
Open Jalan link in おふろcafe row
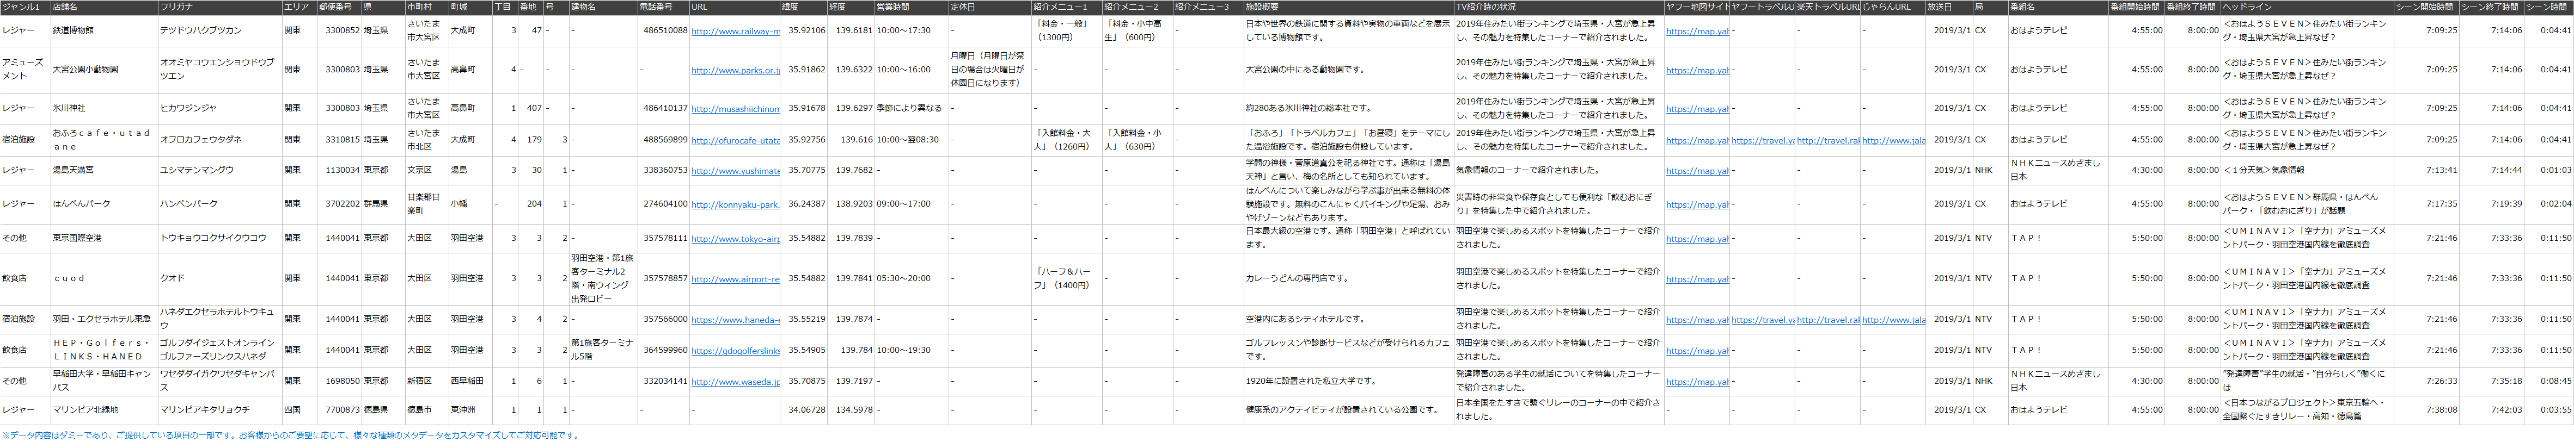pyautogui.click(x=1893, y=141)
